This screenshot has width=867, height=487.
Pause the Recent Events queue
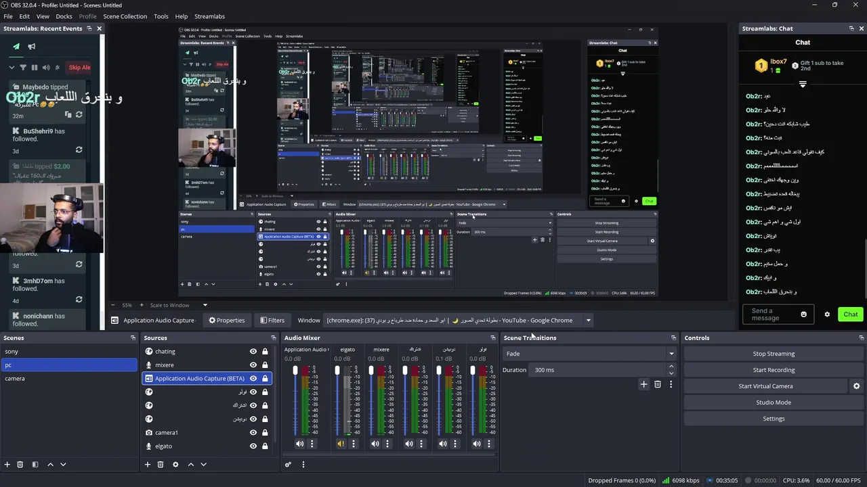point(35,67)
